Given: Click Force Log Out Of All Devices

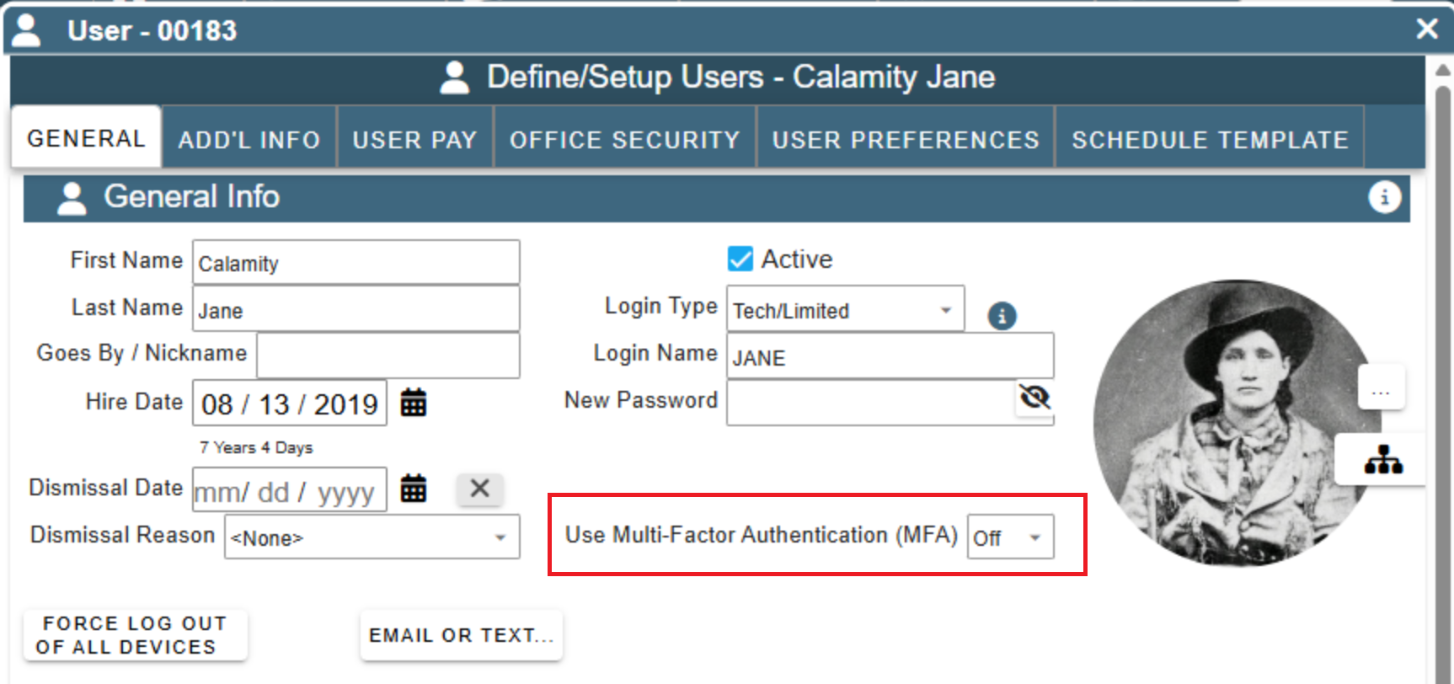Looking at the screenshot, I should pos(135,635).
